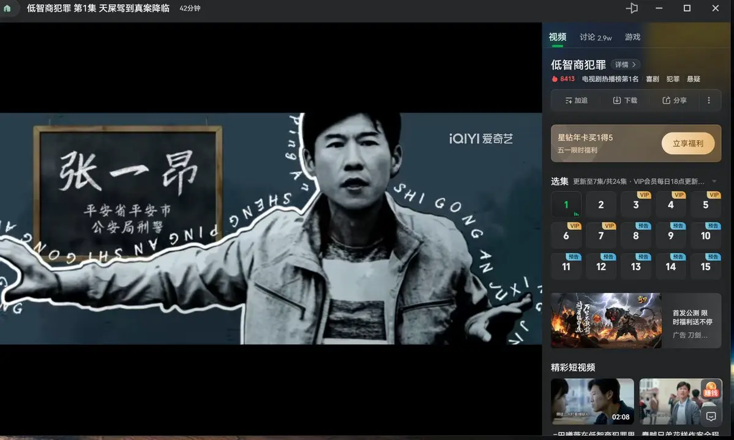734x440 pixels.
Task: Open the three-dot more options menu
Action: click(x=709, y=100)
